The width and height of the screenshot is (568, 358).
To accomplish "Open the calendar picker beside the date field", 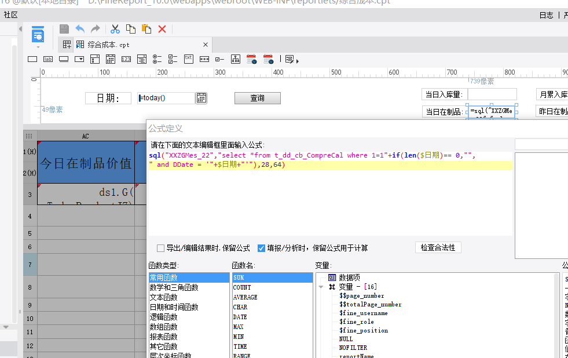I will pyautogui.click(x=201, y=98).
